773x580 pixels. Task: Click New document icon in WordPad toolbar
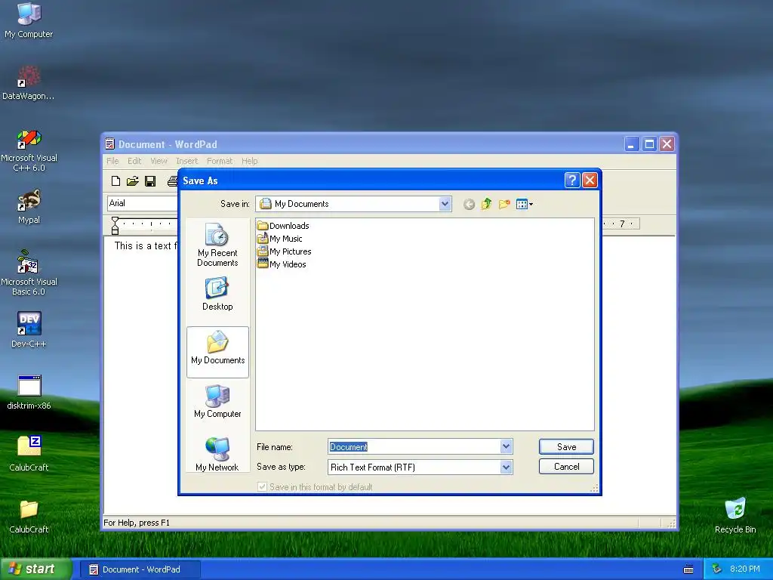point(115,181)
